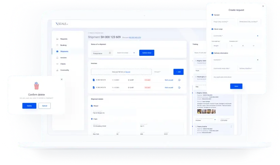Click the Clients sidebar icon

tap(57, 64)
